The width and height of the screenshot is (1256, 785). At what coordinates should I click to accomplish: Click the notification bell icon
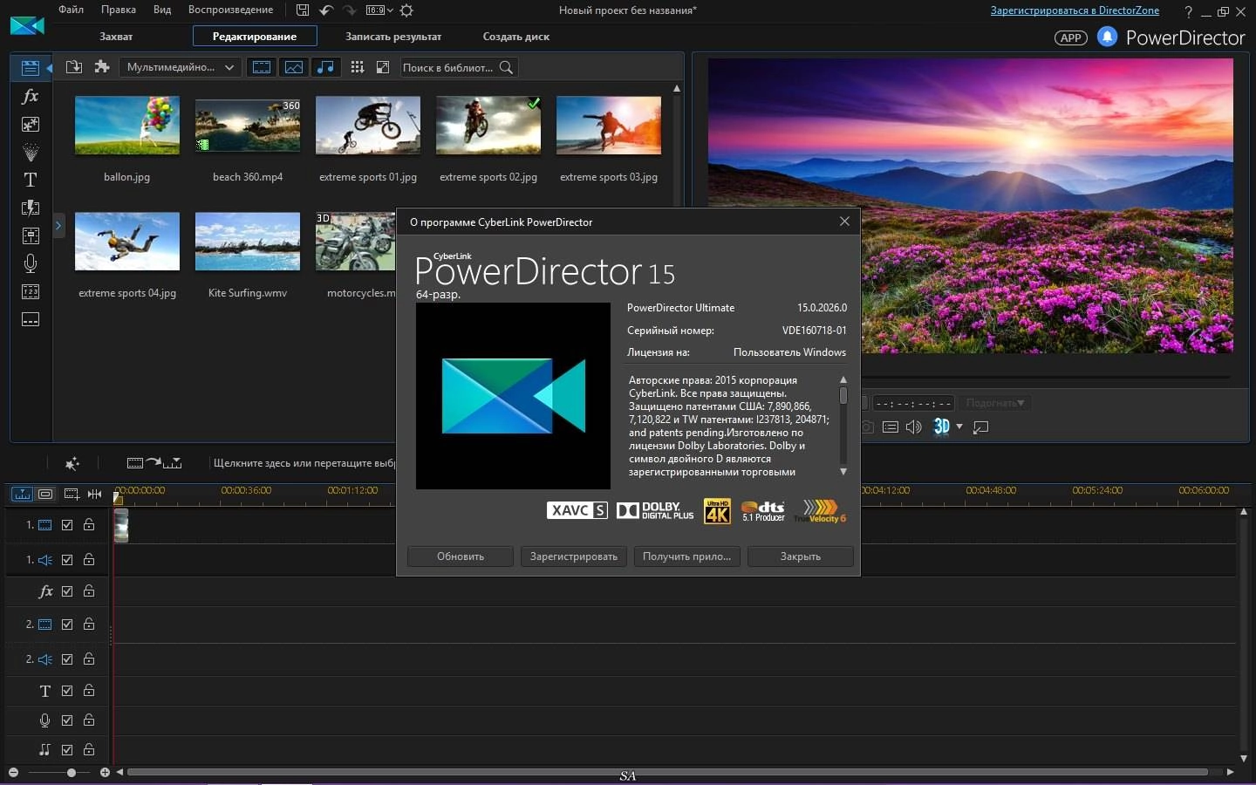(1107, 37)
